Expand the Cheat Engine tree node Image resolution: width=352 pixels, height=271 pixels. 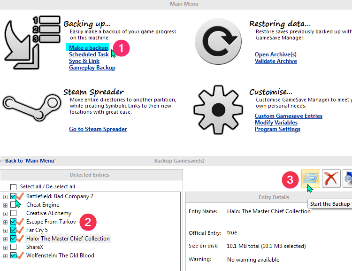(5, 205)
